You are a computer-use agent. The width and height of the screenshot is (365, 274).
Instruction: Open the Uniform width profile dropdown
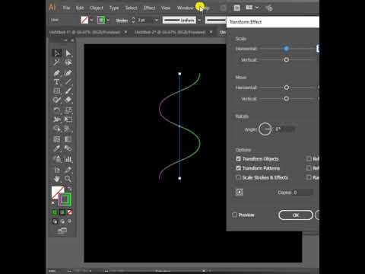tap(200, 20)
